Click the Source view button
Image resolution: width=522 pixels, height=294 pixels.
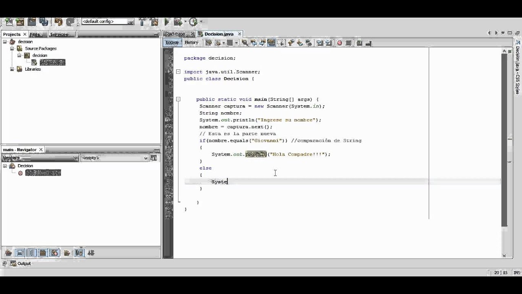[x=172, y=42]
